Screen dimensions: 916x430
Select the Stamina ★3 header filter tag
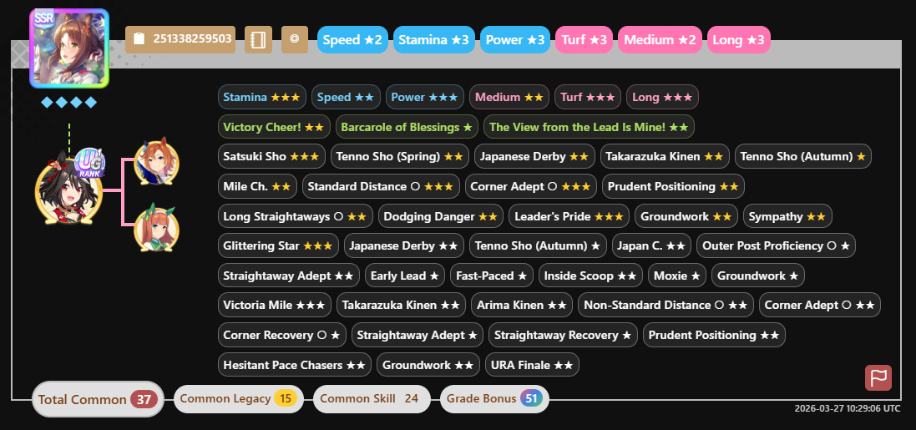[x=434, y=40]
